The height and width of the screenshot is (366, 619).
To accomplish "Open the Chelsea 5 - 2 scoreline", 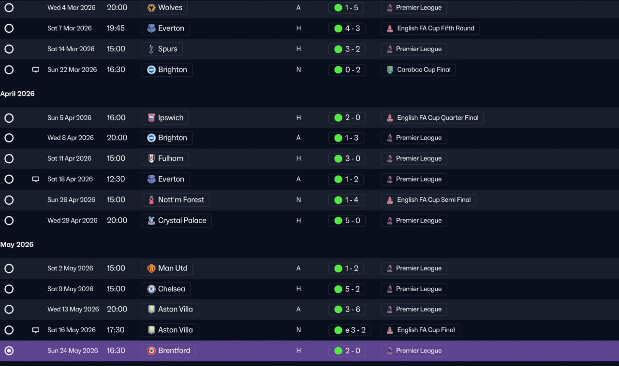I will (347, 289).
